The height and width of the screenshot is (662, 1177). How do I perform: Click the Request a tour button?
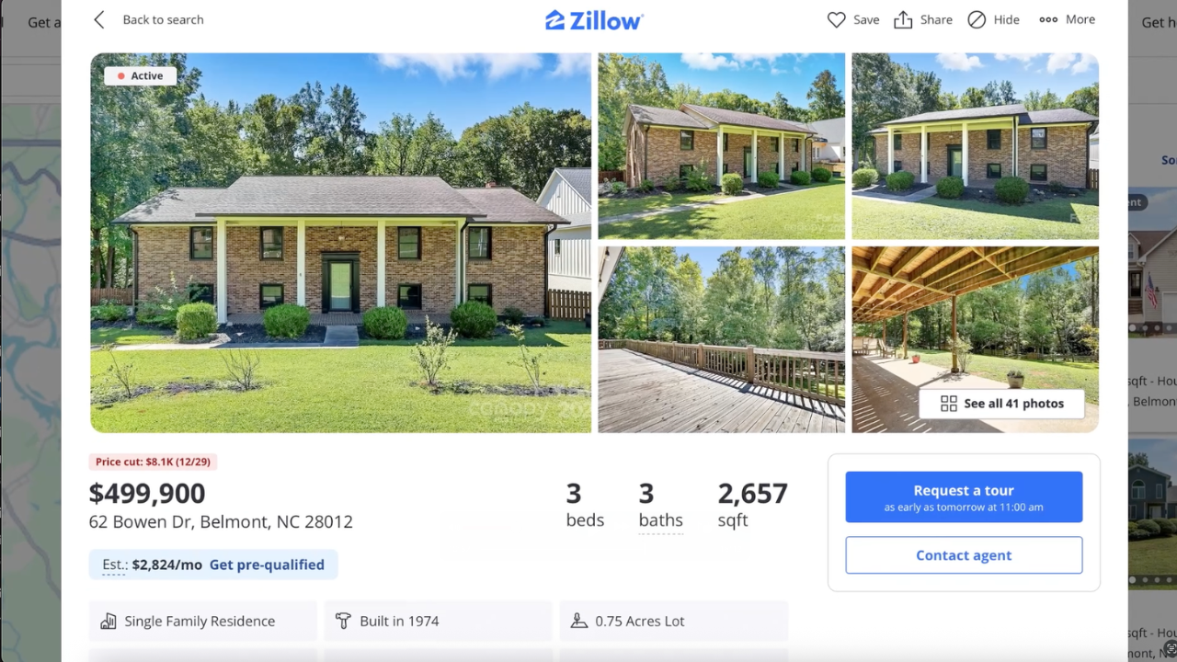click(964, 497)
